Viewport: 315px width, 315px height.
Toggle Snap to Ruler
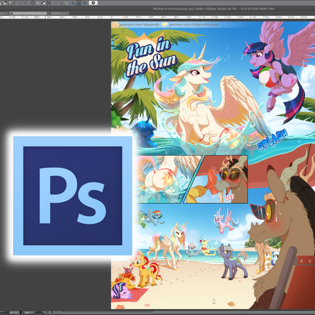(74, 3)
